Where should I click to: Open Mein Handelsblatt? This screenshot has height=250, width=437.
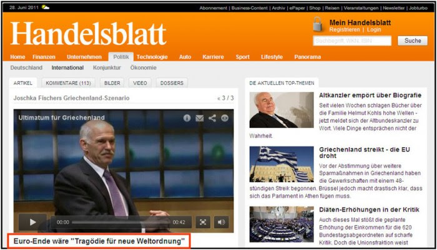(360, 22)
